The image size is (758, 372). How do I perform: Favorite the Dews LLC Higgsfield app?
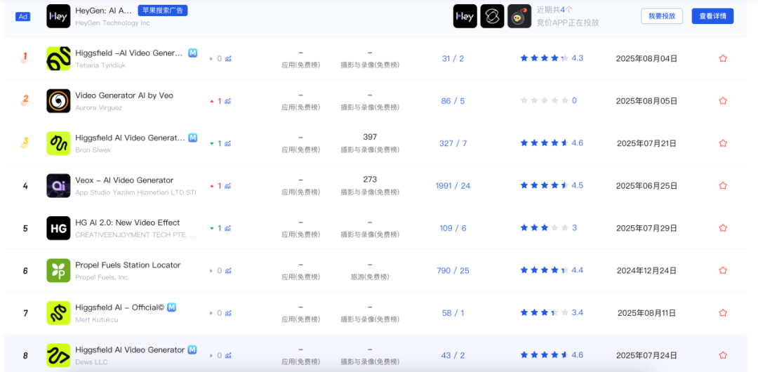tap(723, 355)
